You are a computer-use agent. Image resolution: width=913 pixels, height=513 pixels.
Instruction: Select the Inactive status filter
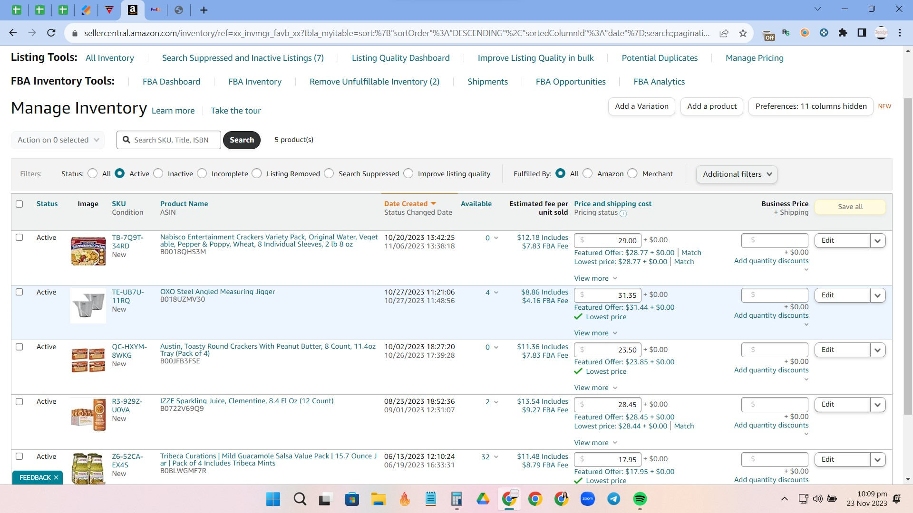pyautogui.click(x=158, y=173)
